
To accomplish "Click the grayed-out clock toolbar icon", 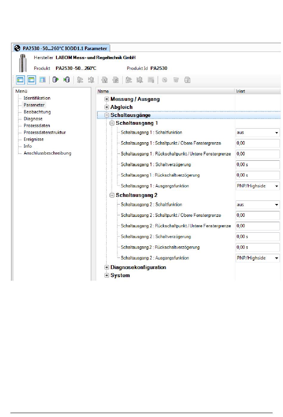I will [164, 80].
